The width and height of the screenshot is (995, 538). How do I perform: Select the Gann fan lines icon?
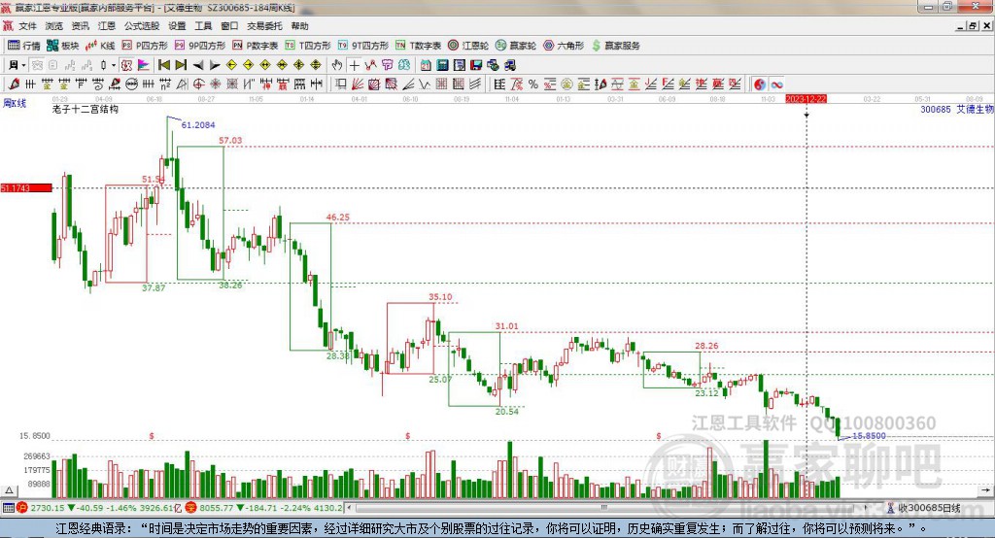pos(358,84)
